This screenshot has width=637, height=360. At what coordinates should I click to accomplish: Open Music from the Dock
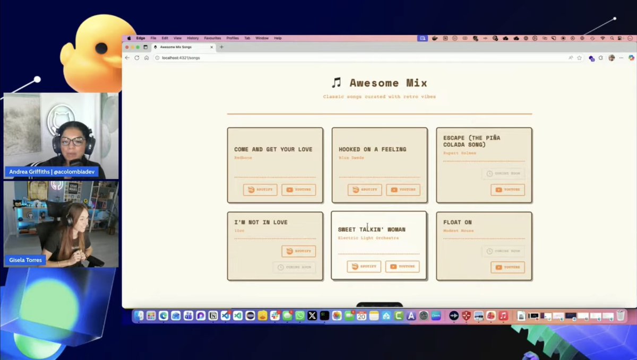pos(503,315)
